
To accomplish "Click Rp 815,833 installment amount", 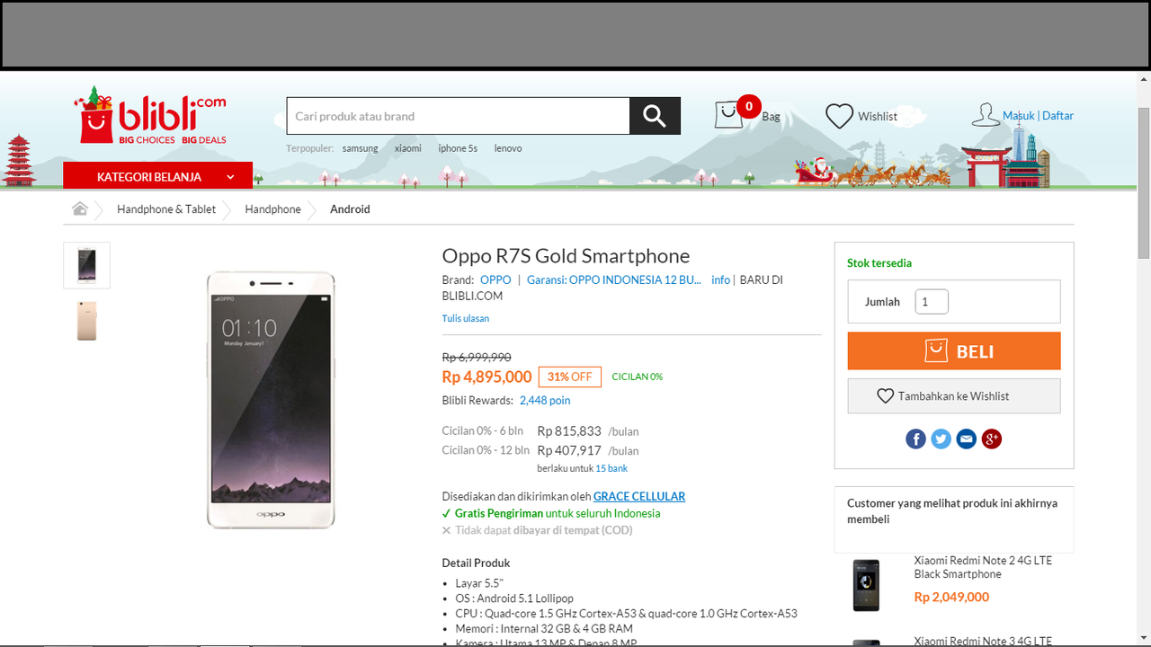I will (569, 431).
